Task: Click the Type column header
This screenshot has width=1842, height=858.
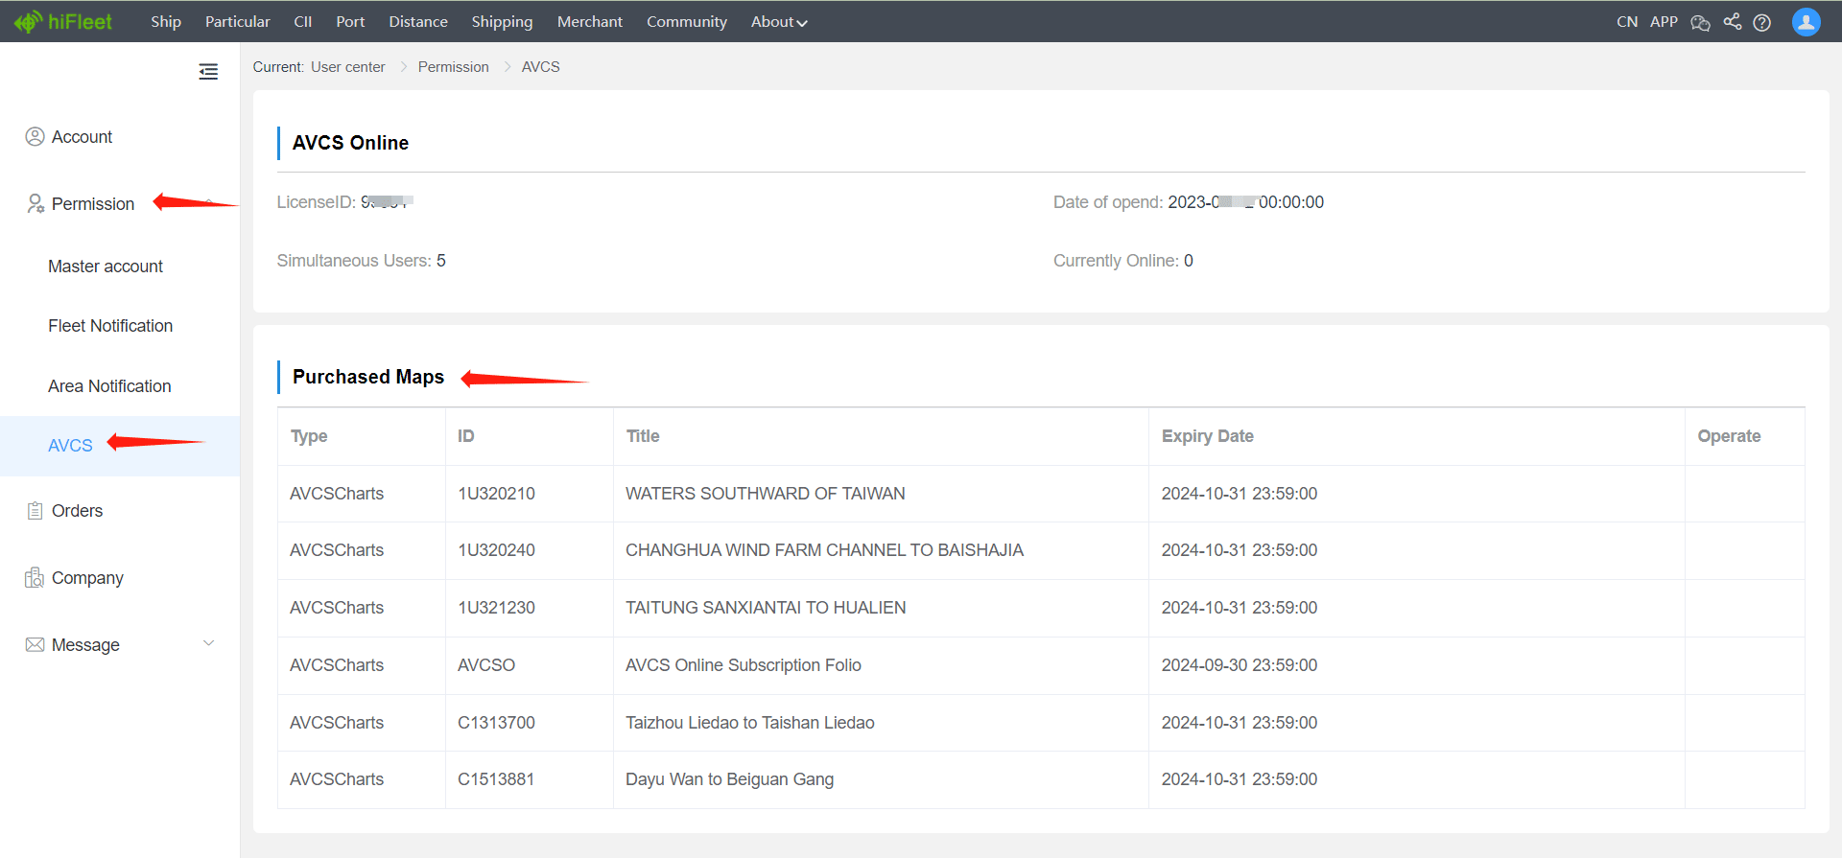Action: (x=309, y=436)
